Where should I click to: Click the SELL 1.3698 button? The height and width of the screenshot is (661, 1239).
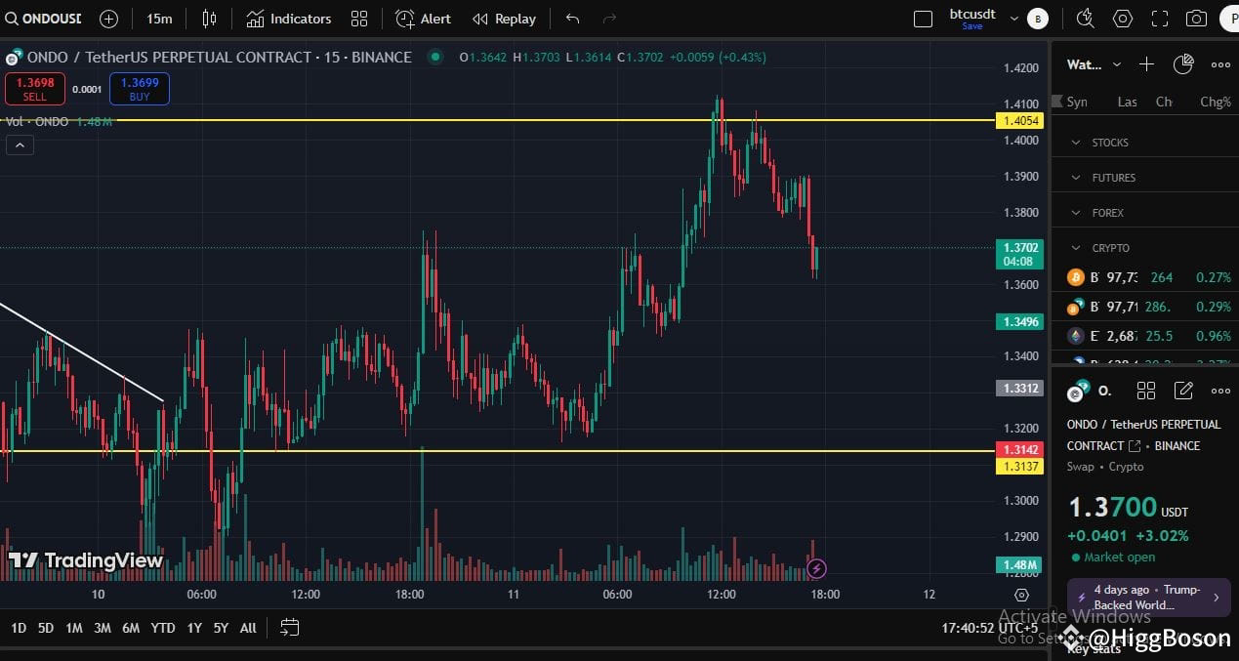point(34,88)
